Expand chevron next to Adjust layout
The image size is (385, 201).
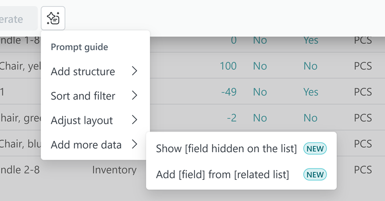pyautogui.click(x=134, y=120)
